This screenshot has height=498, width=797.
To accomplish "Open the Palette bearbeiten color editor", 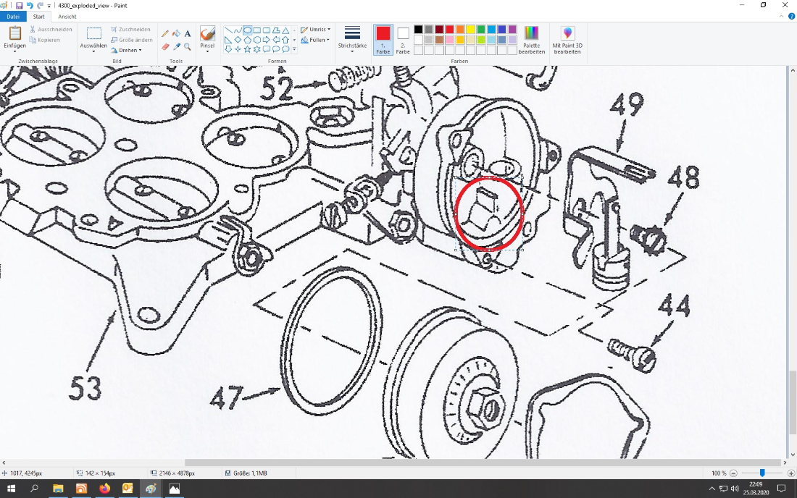I will [532, 40].
